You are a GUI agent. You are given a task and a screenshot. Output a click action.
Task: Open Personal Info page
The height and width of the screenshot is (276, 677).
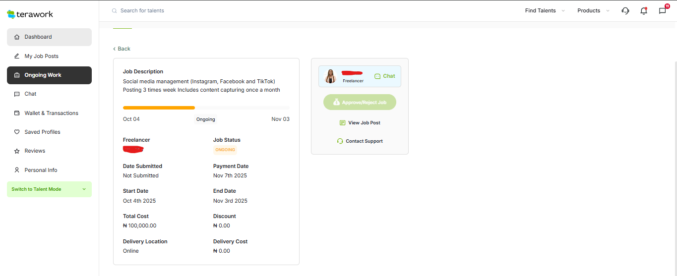click(41, 170)
